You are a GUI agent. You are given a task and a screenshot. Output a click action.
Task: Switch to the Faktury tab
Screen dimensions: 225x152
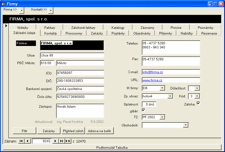point(50,27)
